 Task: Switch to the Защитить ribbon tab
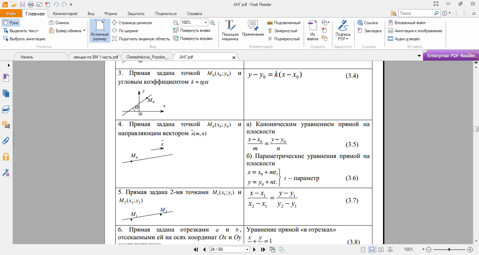pos(136,14)
